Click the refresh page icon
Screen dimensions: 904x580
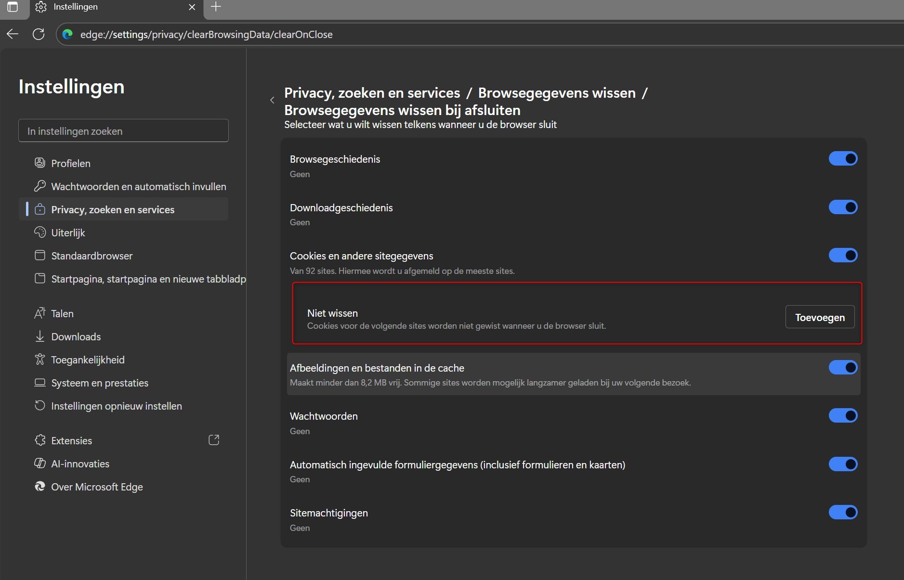click(x=39, y=34)
